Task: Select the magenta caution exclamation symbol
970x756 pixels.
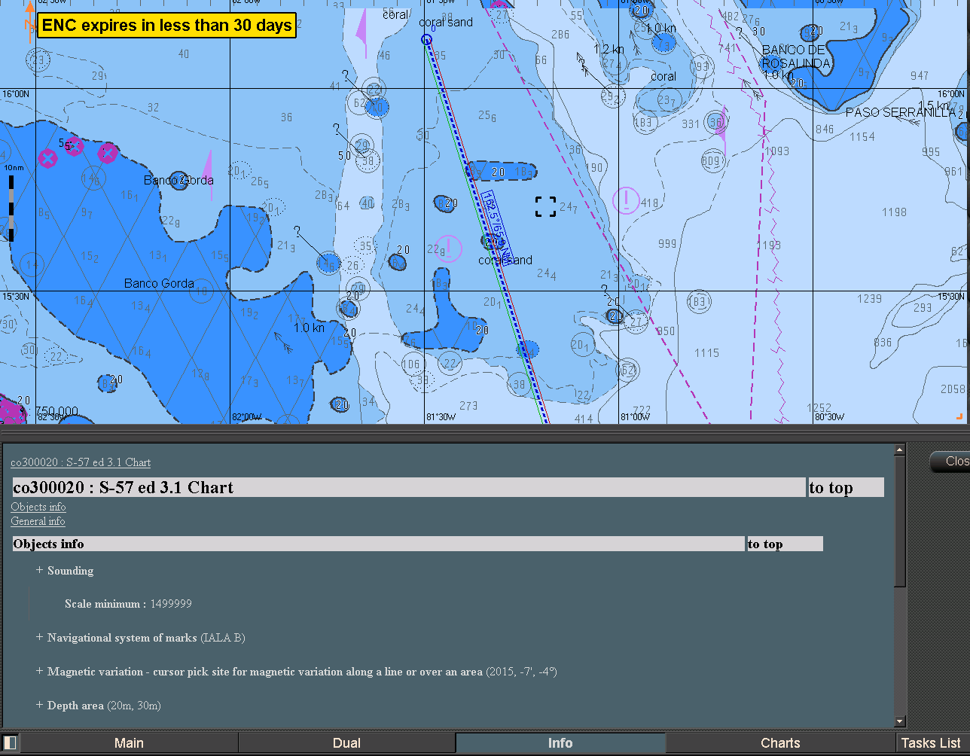Action: point(625,201)
